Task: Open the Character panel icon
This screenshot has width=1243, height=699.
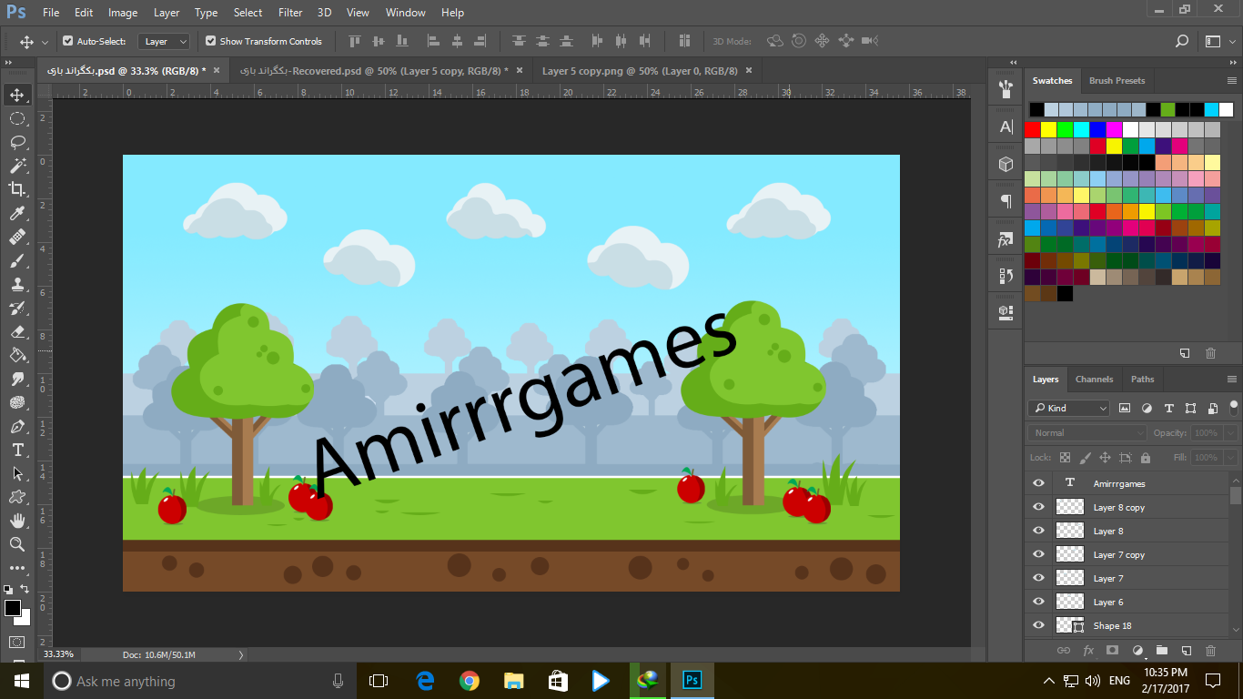Action: point(1006,127)
